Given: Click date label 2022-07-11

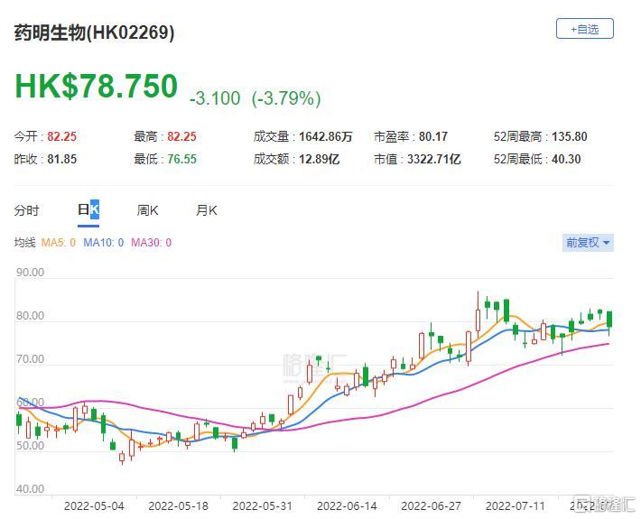Looking at the screenshot, I should [516, 506].
